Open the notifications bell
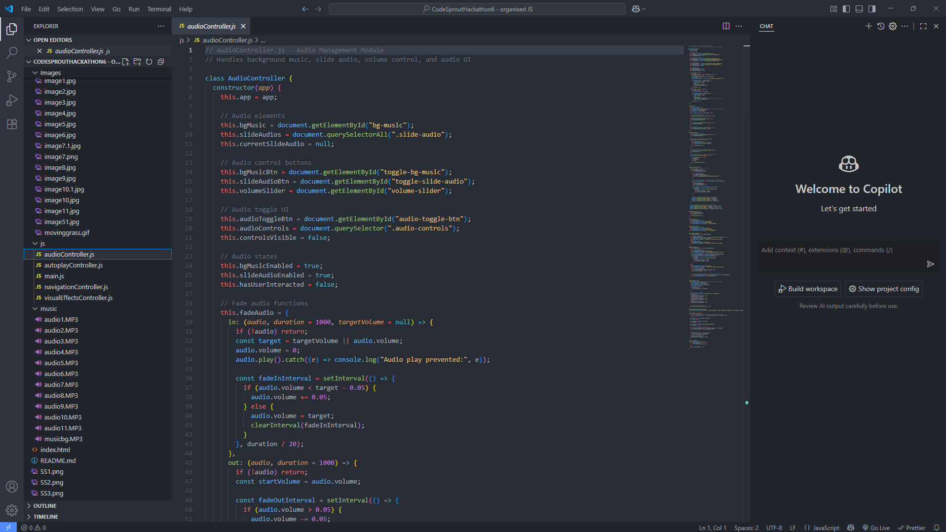The image size is (946, 532). (x=936, y=528)
